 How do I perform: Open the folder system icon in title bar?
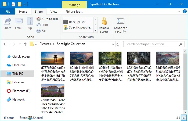point(5,4)
